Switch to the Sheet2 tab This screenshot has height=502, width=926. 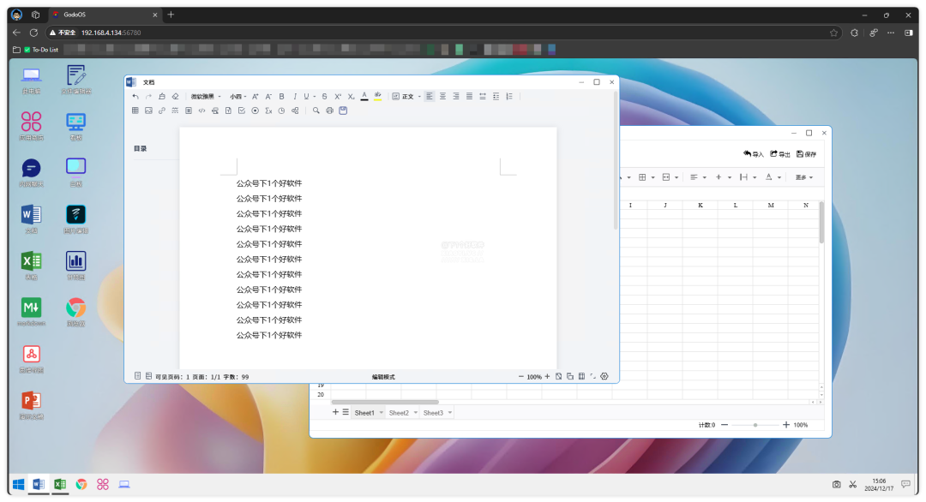click(x=399, y=413)
